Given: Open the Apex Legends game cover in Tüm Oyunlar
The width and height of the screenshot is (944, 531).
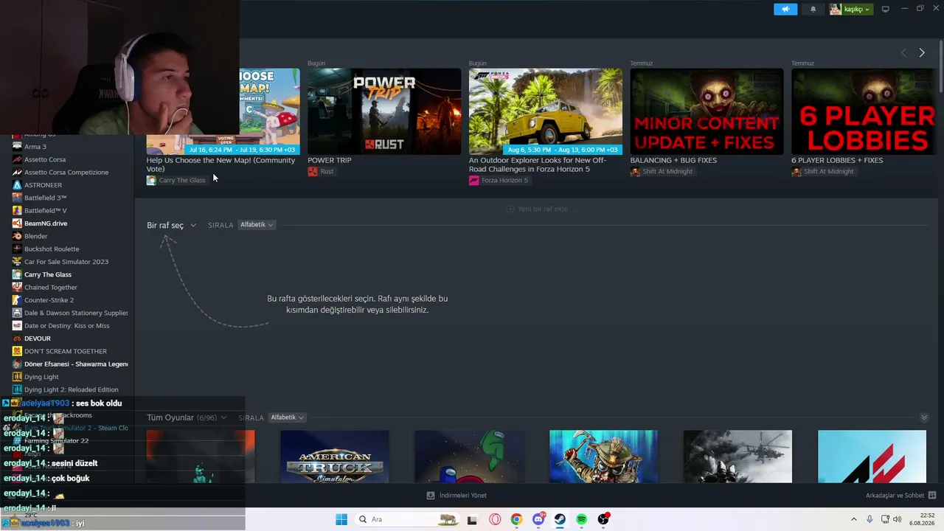Looking at the screenshot, I should [603, 457].
